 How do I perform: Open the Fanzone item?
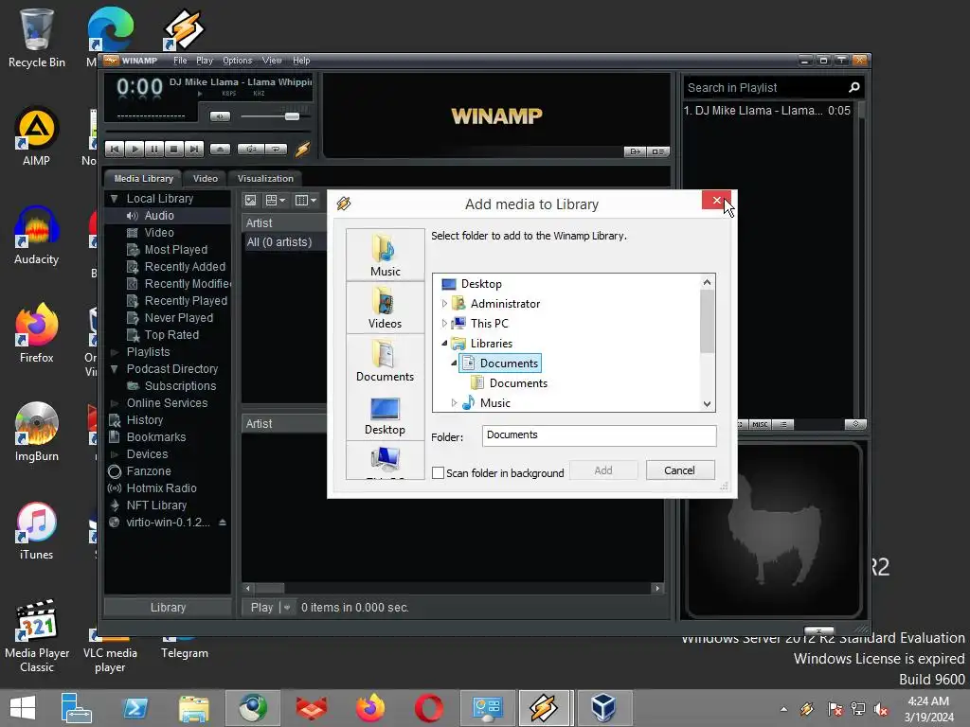(149, 471)
